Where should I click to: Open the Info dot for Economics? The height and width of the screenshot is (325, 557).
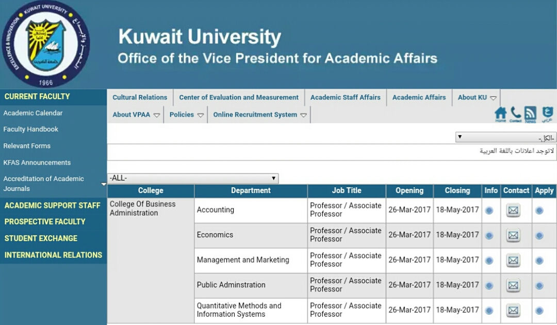(489, 235)
